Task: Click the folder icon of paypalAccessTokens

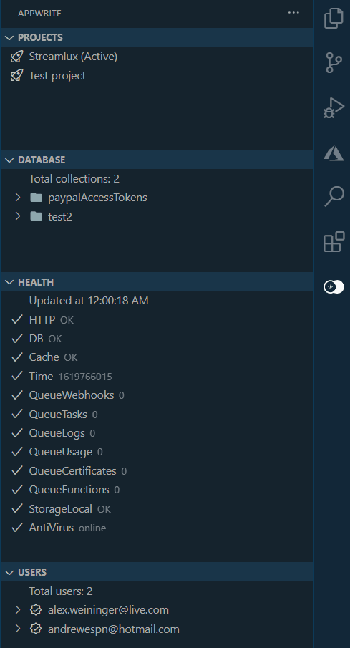Action: coord(37,198)
